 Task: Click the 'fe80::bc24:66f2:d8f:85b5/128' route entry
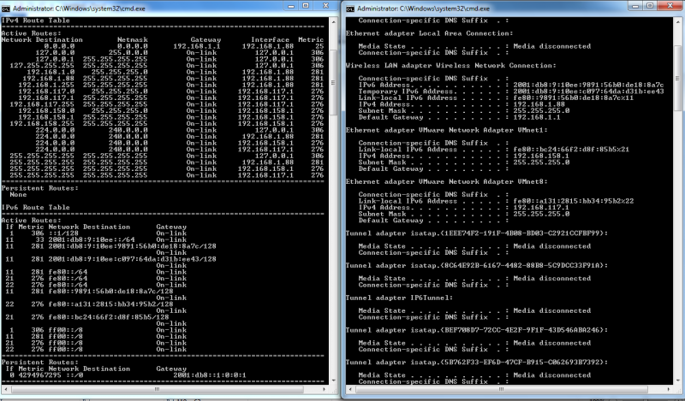point(109,317)
